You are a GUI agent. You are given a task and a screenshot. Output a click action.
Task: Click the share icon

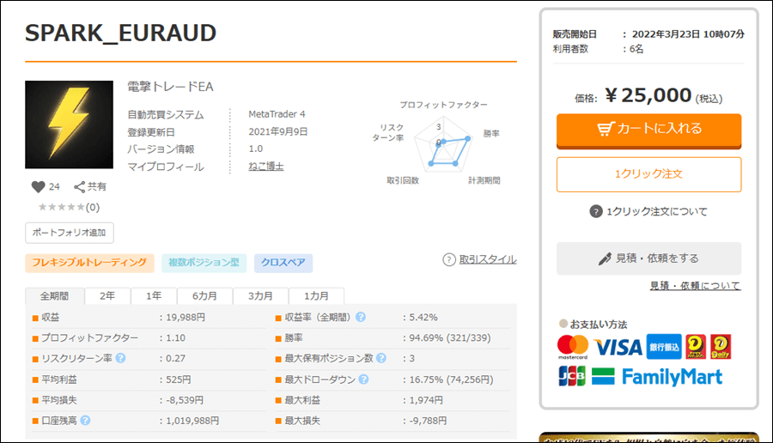click(79, 186)
